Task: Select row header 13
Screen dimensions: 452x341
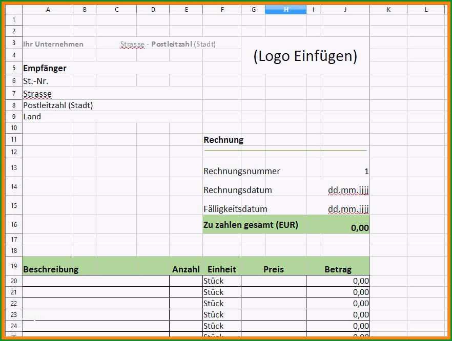Action: click(x=14, y=167)
